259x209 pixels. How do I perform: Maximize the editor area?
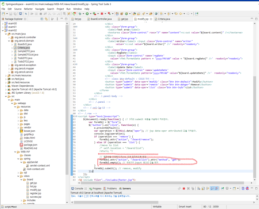(256, 19)
